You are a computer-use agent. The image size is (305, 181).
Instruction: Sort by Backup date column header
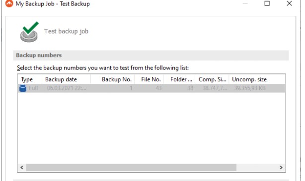tap(66, 79)
